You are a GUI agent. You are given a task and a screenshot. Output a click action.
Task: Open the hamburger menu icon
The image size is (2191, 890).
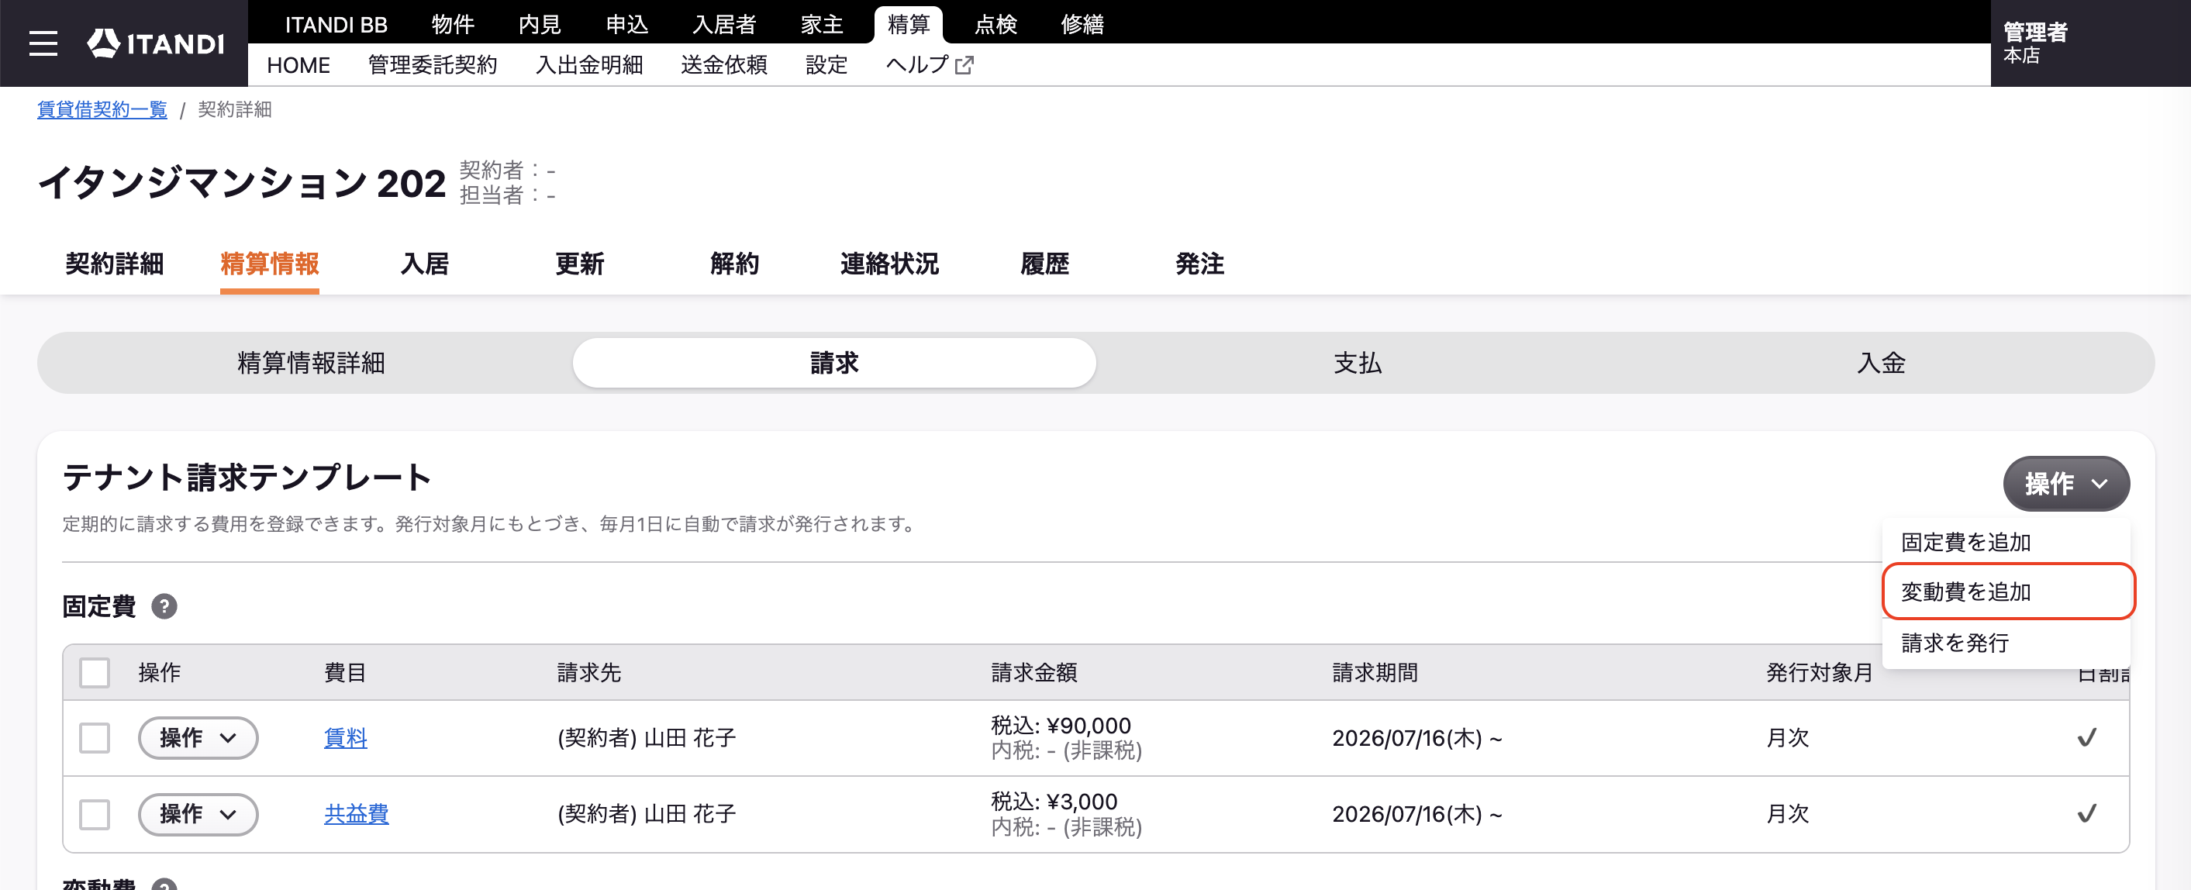point(43,43)
